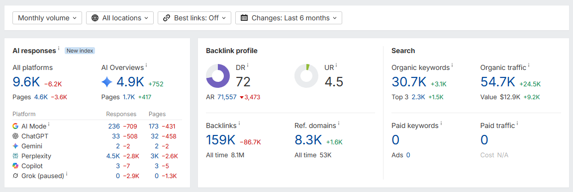Click the Organic traffic info icon

click(528, 65)
